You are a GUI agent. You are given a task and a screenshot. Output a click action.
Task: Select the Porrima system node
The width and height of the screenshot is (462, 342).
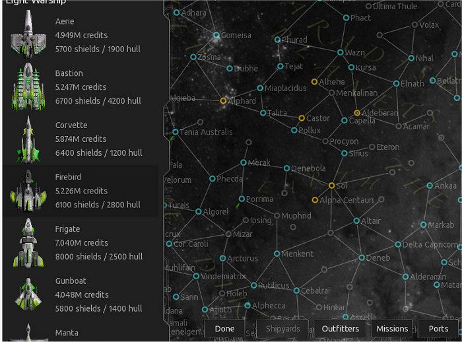242,199
